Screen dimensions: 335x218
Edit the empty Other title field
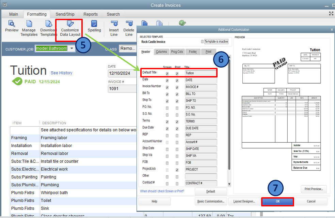point(201,176)
